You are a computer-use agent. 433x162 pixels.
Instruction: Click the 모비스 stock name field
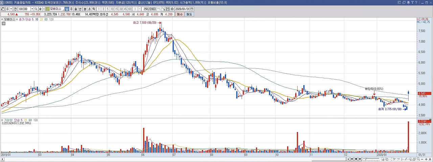58,9
